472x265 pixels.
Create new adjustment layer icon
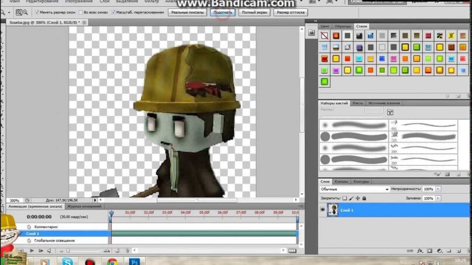pos(439,251)
